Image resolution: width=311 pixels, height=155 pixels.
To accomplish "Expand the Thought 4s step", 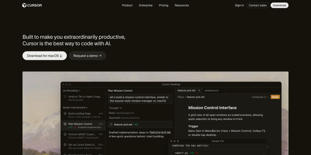I will pos(115,108).
